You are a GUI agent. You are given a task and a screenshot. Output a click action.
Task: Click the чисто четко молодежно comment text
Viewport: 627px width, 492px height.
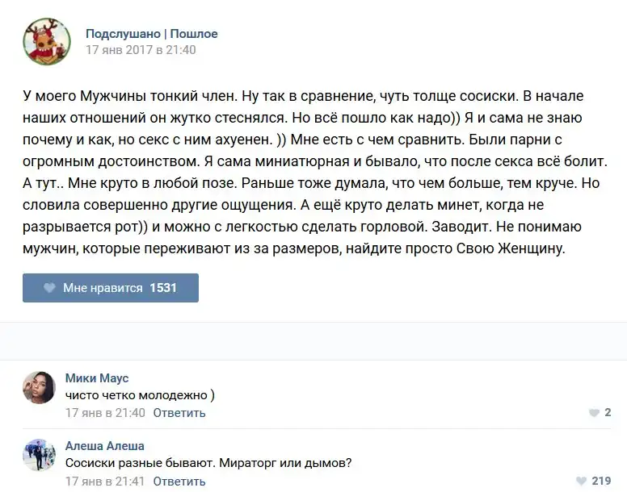tap(140, 395)
